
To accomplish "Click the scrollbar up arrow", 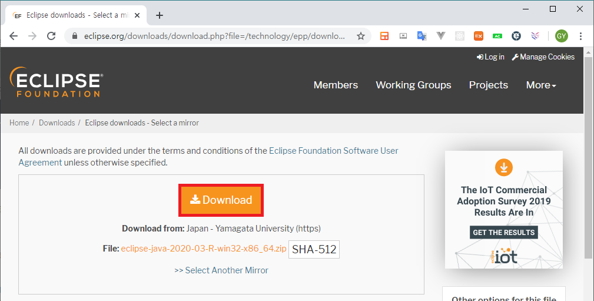I will pyautogui.click(x=588, y=52).
